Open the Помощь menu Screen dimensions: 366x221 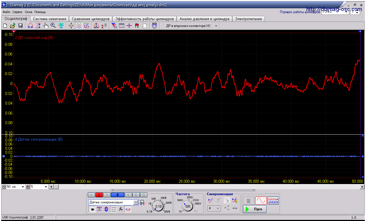click(40, 12)
